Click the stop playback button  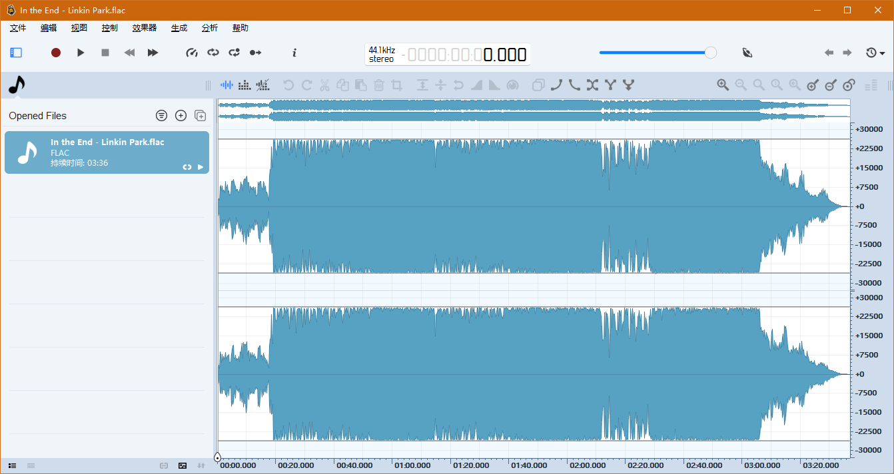coord(105,52)
